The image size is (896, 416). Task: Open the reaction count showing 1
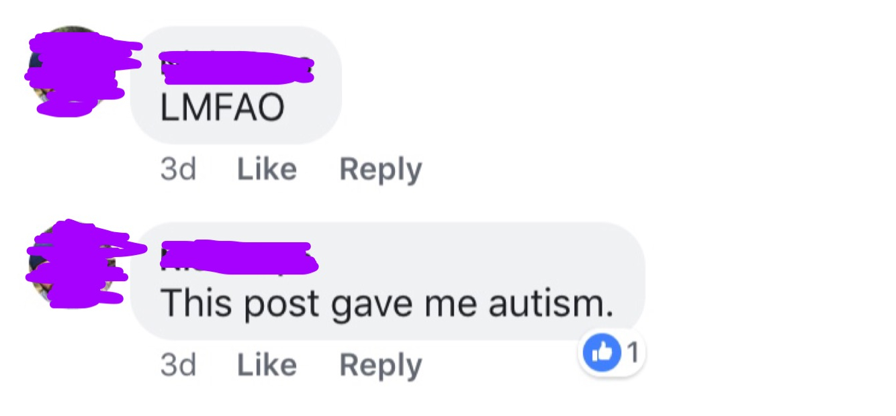click(632, 351)
